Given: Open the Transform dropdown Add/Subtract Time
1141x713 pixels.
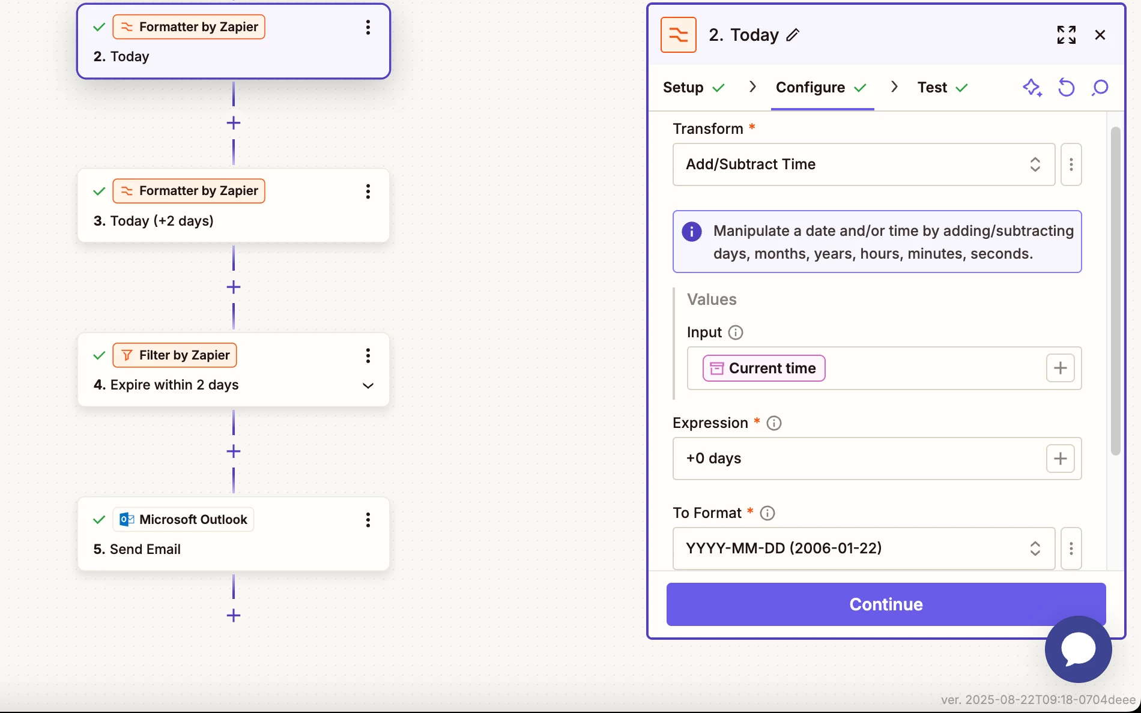Looking at the screenshot, I should coord(864,164).
